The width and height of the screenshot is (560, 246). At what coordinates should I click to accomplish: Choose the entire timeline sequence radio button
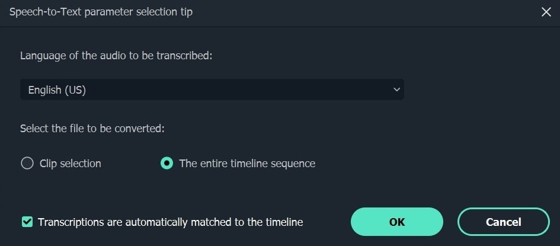click(x=167, y=164)
